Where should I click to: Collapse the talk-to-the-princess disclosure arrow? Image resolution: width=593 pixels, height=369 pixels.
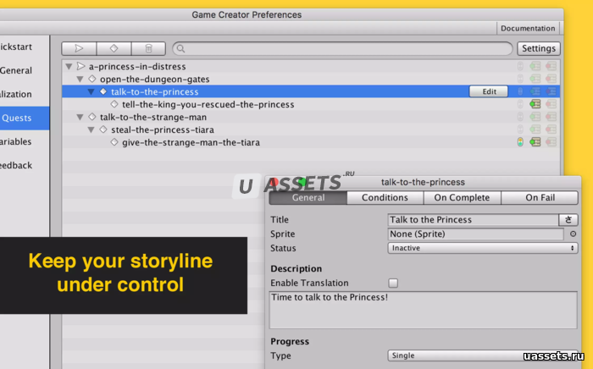pos(91,91)
